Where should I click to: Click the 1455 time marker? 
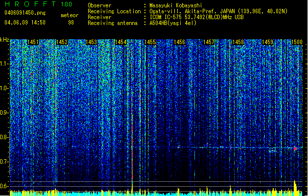click(x=150, y=42)
